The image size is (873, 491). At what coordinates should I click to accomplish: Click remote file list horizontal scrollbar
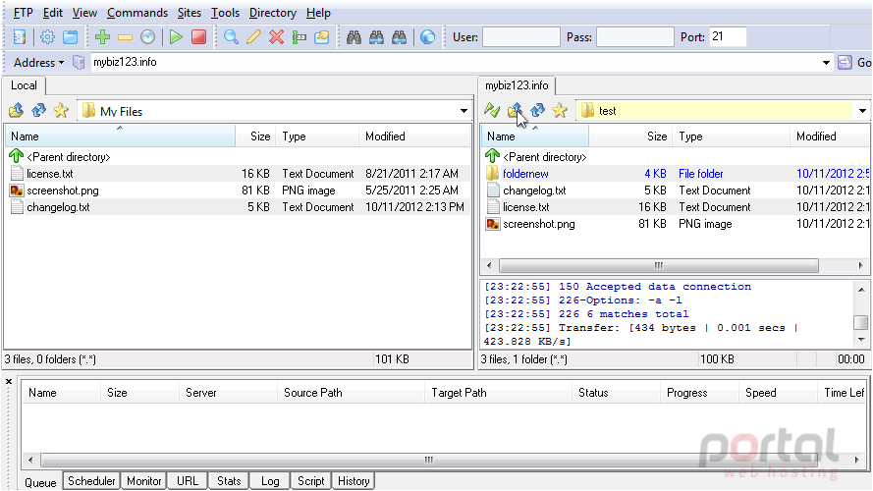click(x=659, y=265)
